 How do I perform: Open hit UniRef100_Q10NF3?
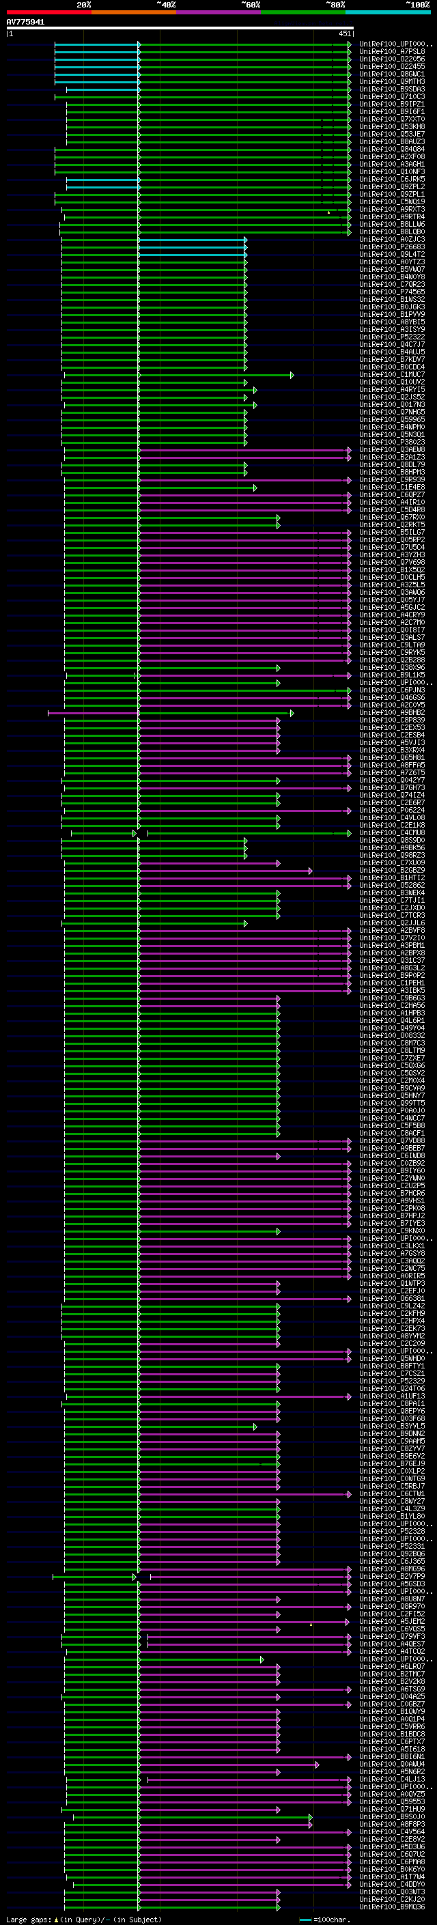pos(392,171)
